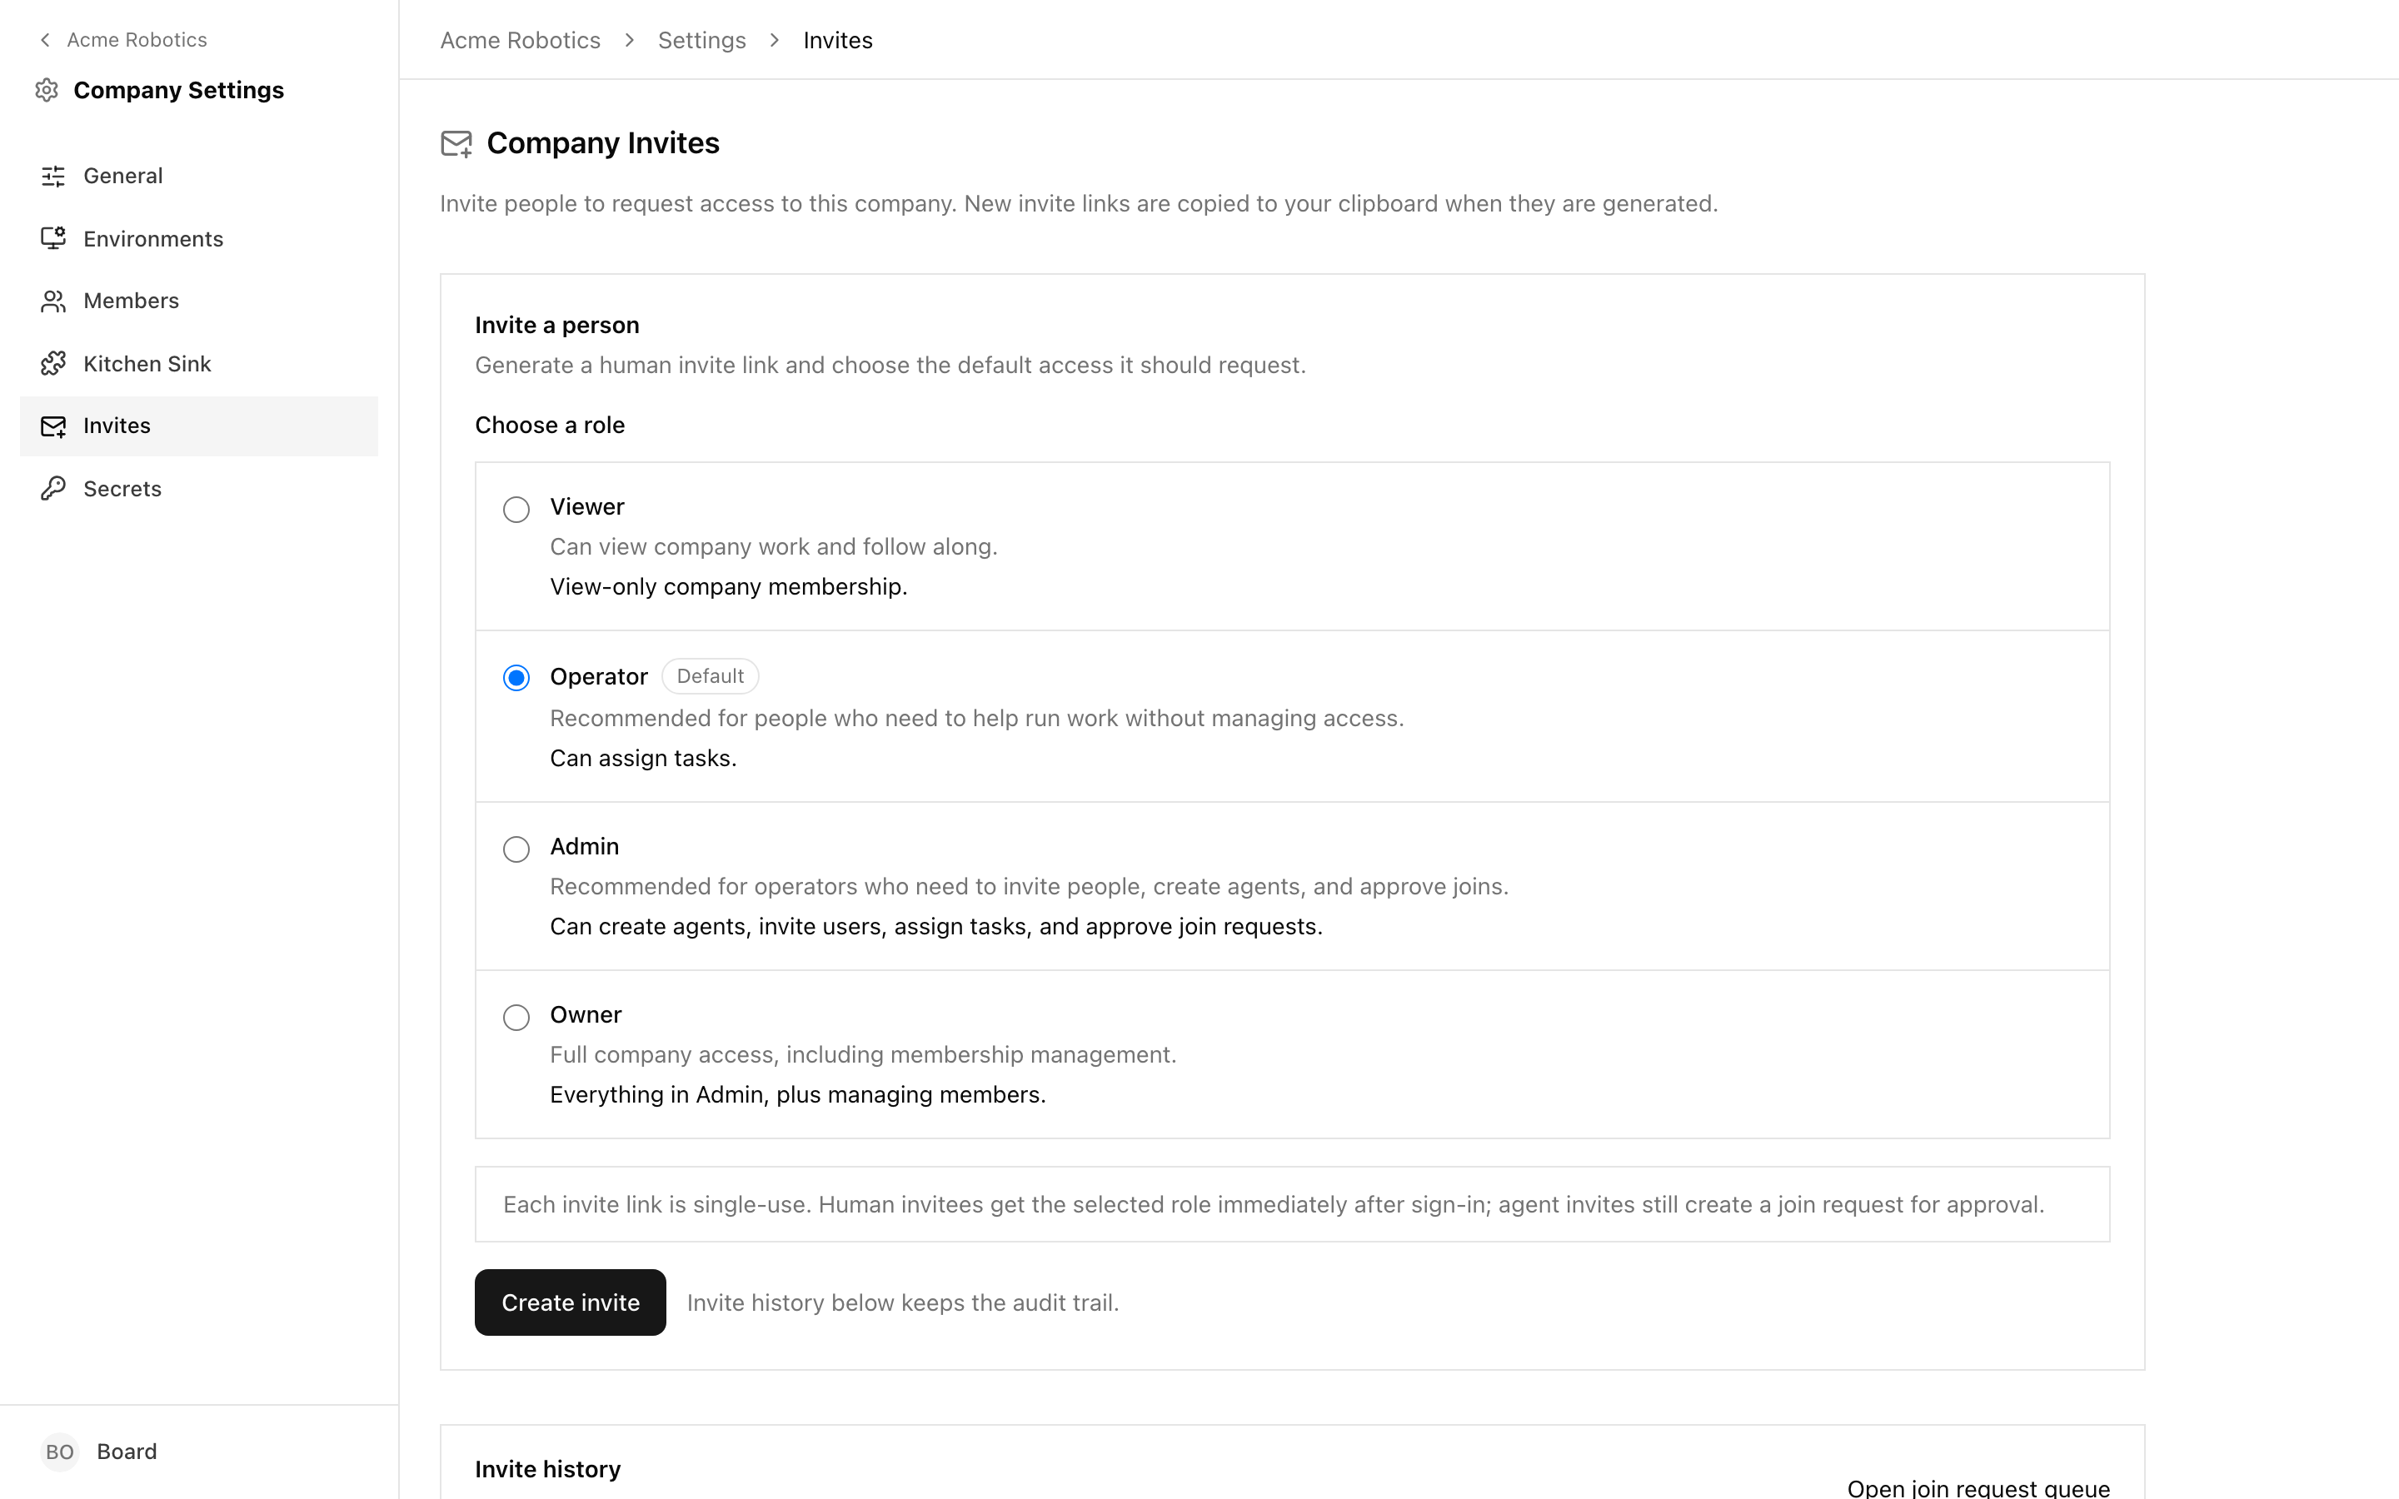Viewport: 2399px width, 1499px height.
Task: Click the 'Invite a person' heading
Action: [557, 325]
